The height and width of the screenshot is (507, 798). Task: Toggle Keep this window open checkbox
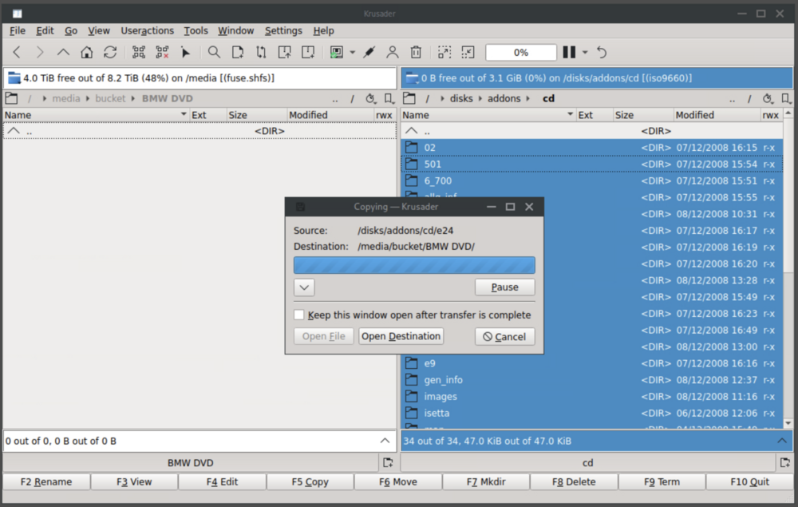pos(298,315)
